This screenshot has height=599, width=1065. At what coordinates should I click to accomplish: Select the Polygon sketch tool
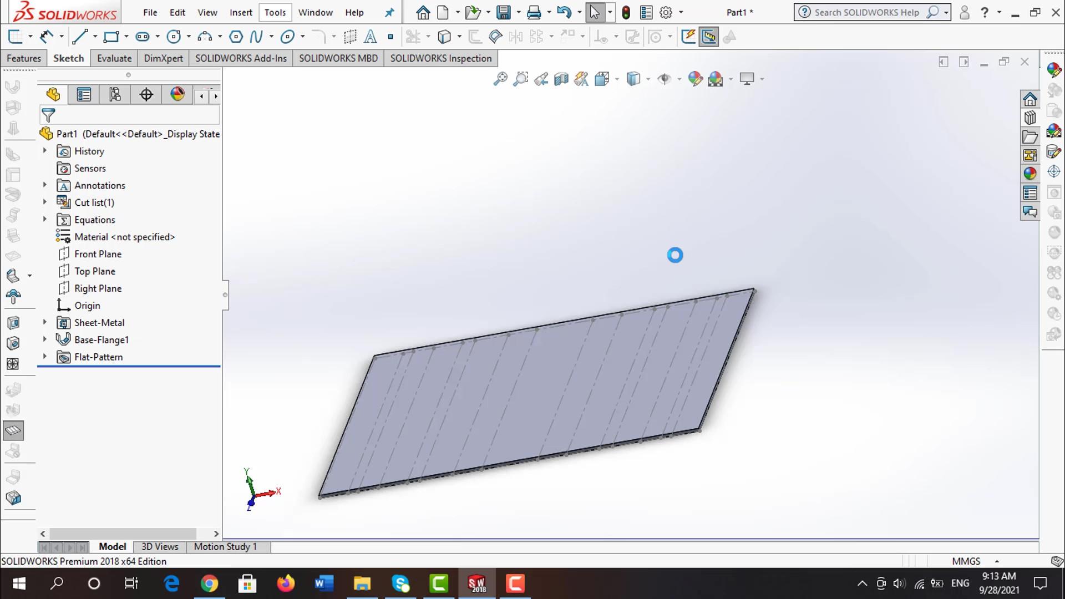(236, 37)
